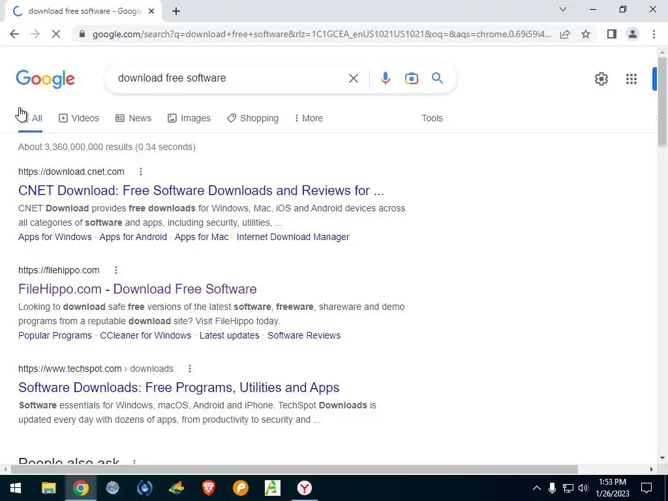Open CNET Download result title

coord(201,190)
